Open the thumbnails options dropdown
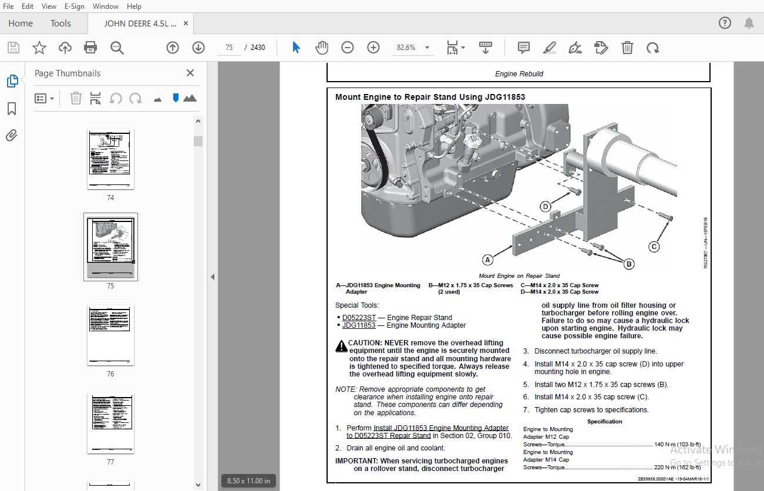The width and height of the screenshot is (764, 491). pyautogui.click(x=44, y=98)
